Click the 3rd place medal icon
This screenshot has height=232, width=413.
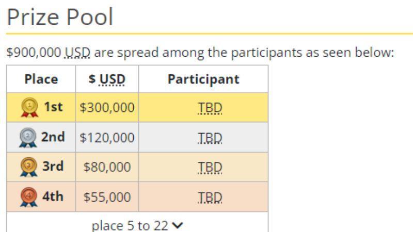pyautogui.click(x=29, y=167)
